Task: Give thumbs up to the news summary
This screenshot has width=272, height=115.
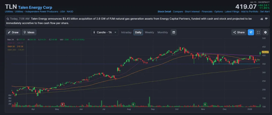Action: 262,19
